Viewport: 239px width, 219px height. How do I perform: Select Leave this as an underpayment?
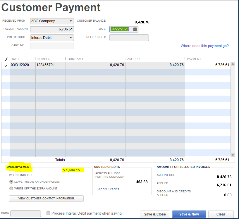pos(11,182)
